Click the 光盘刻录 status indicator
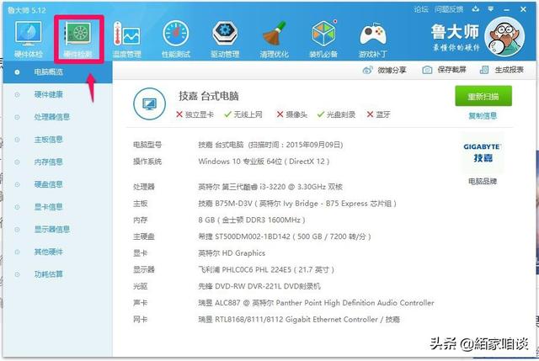 [x=336, y=114]
